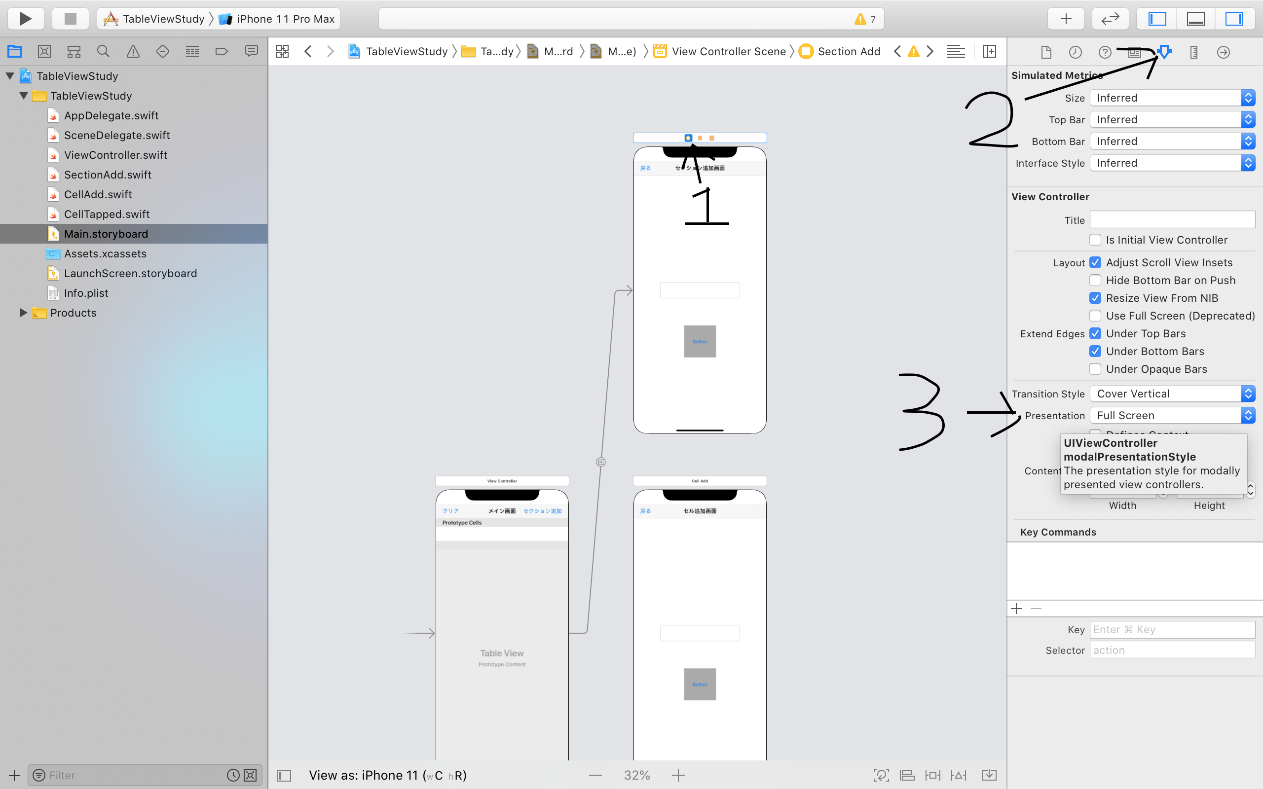This screenshot has width=1263, height=789.
Task: Uncheck Under Top Bars option
Action: coord(1095,333)
